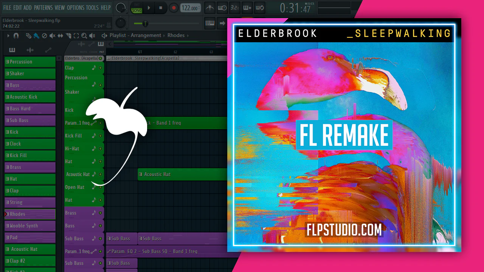The image size is (484, 272).
Task: Open the OPTIONS menu
Action: (x=76, y=8)
